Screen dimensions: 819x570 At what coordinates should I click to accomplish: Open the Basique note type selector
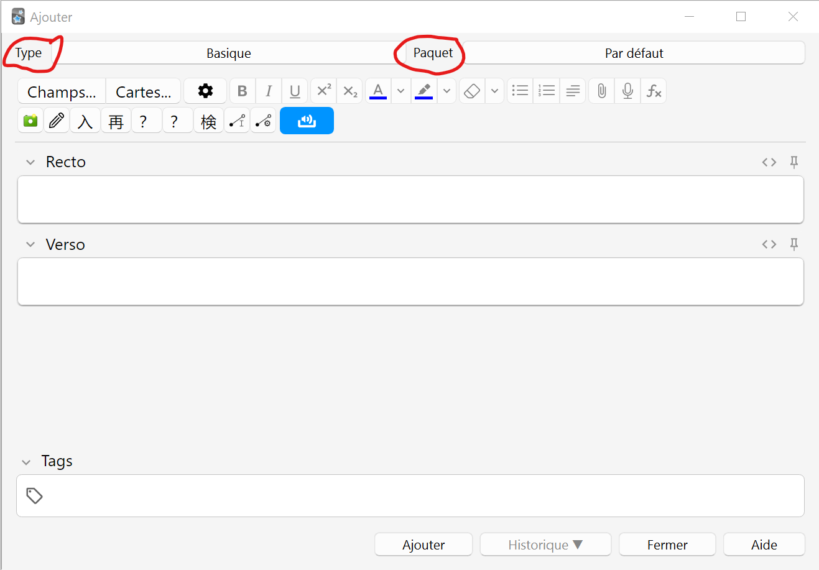[229, 53]
